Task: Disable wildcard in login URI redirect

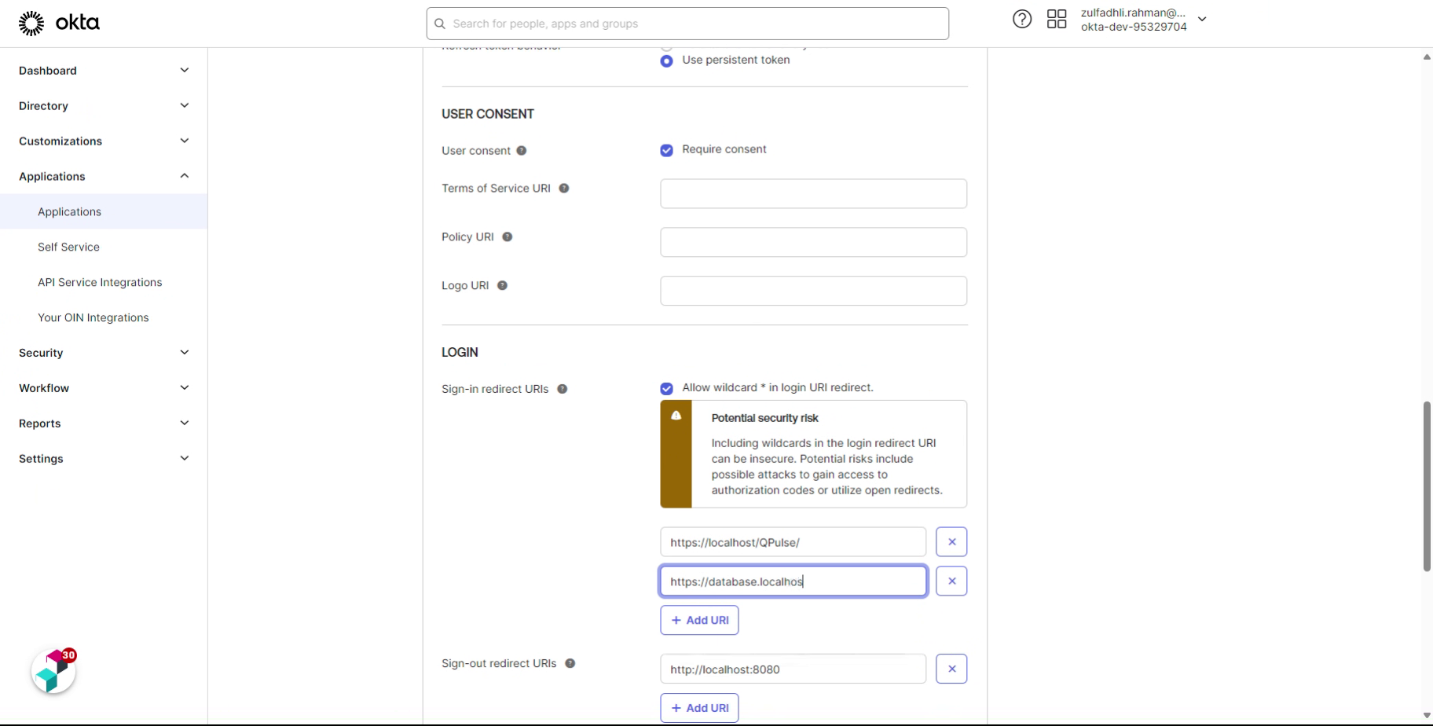Action: pos(665,387)
